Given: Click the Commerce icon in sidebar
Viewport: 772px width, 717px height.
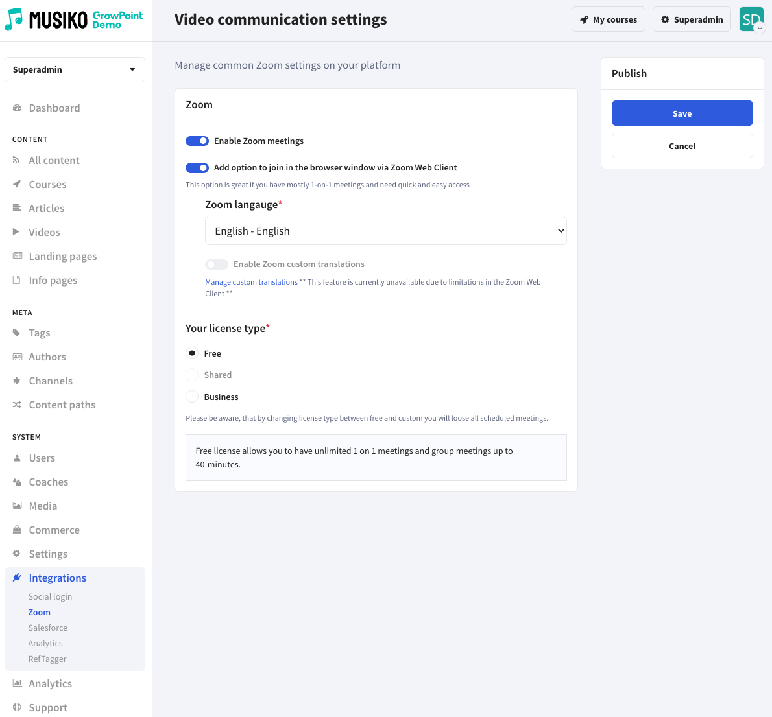Looking at the screenshot, I should click(x=17, y=530).
